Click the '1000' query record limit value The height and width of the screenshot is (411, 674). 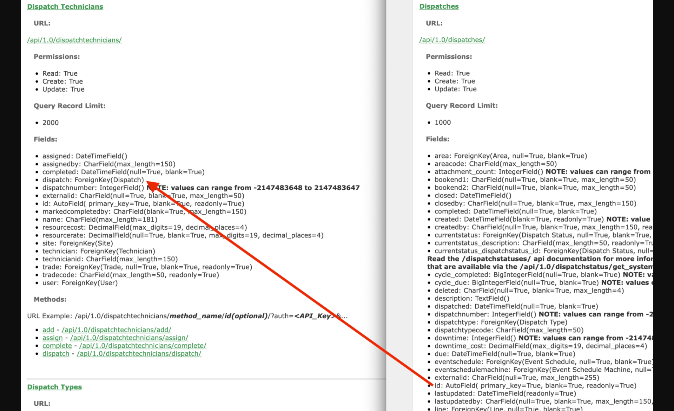tap(443, 122)
